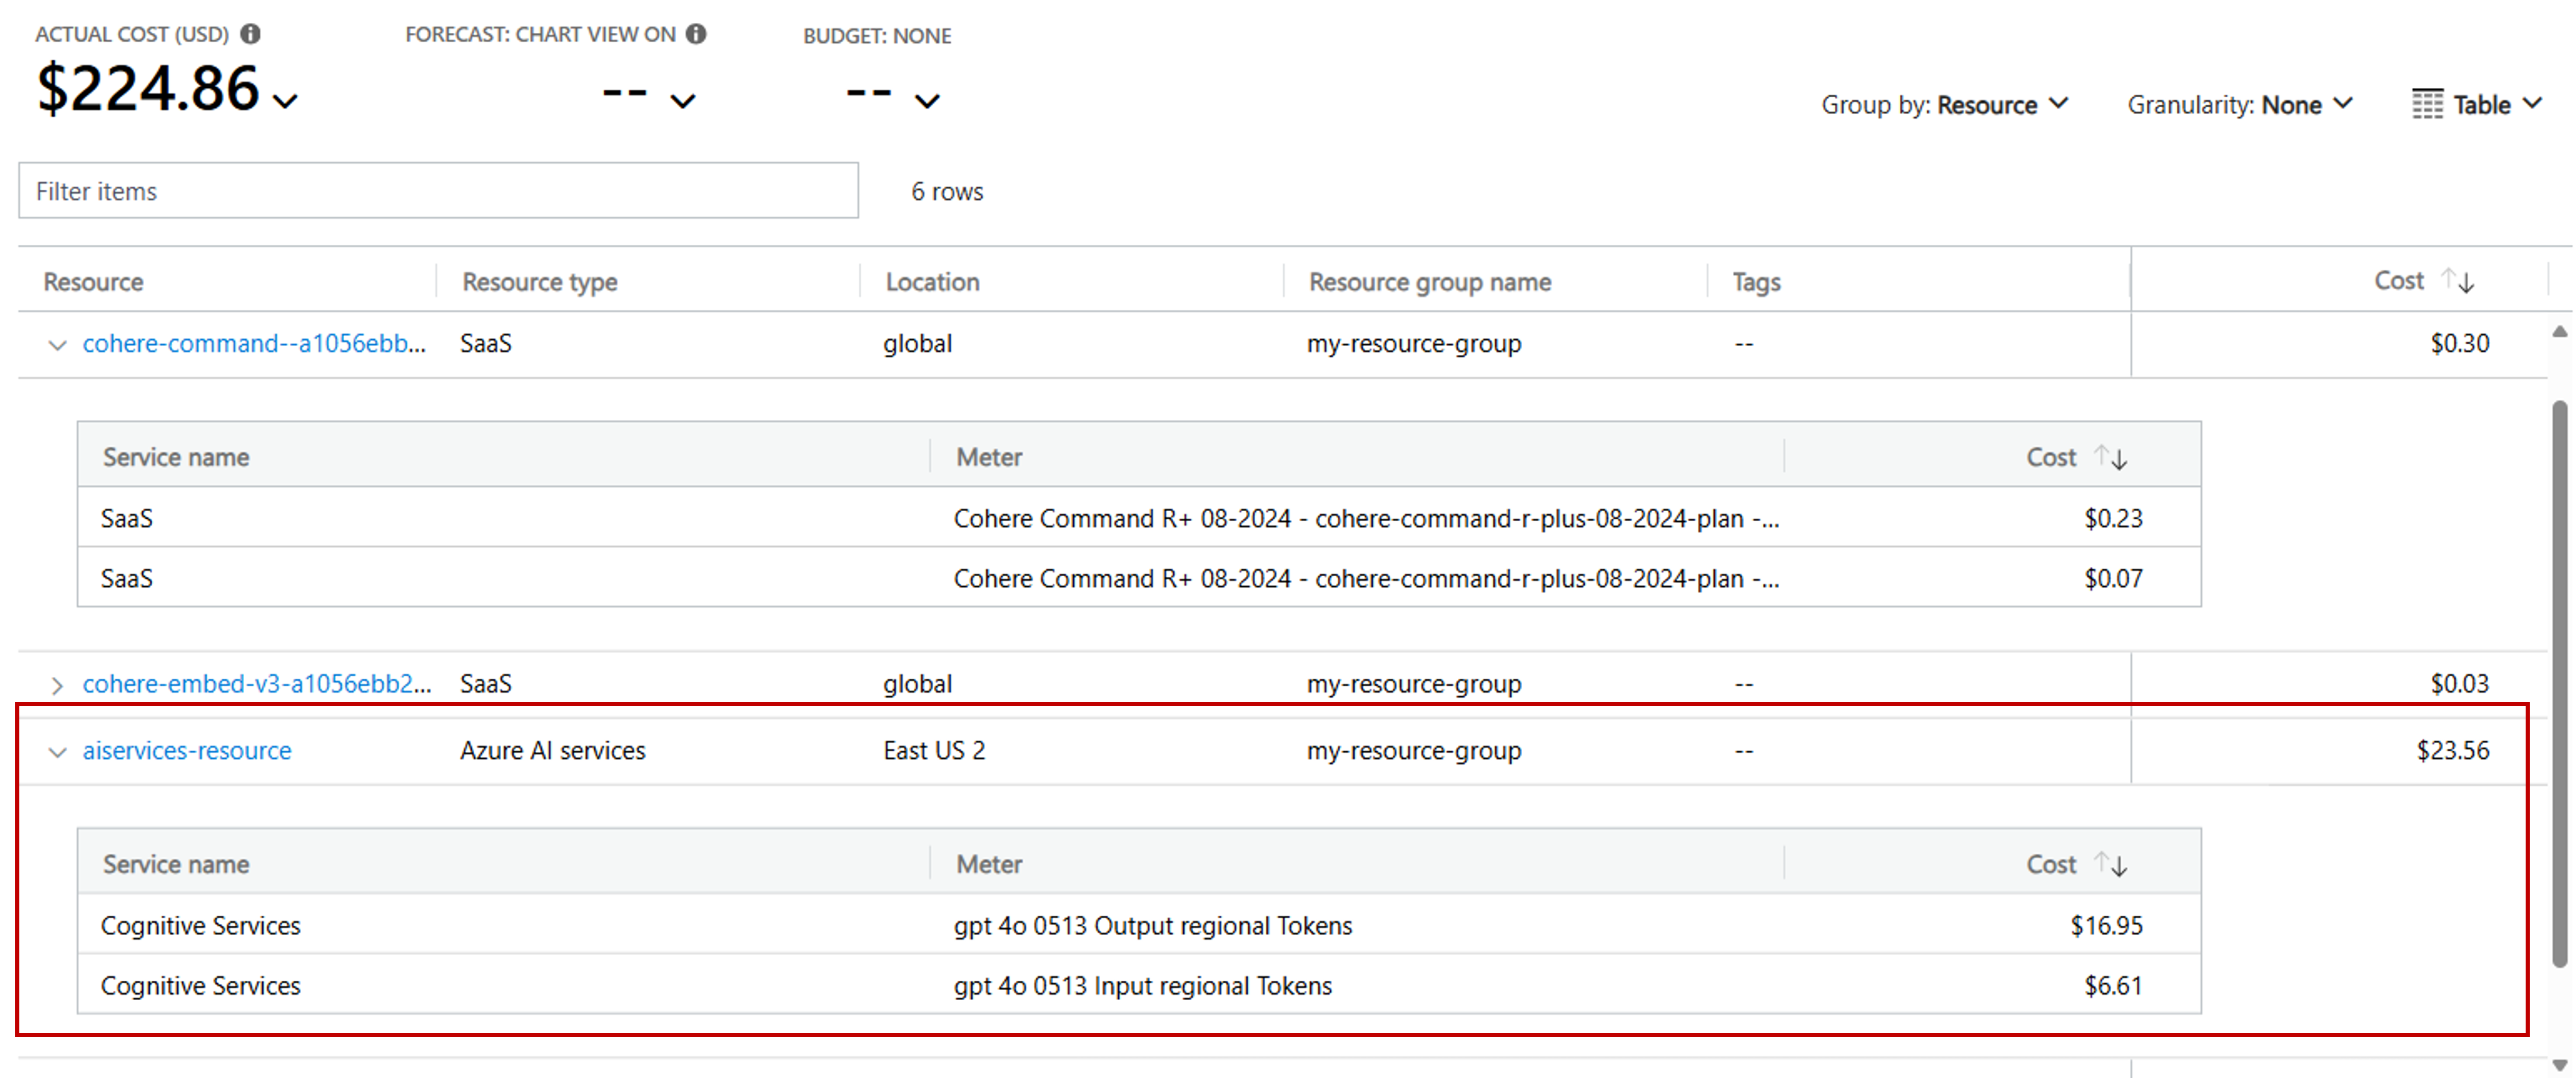Click info icon next to Actual Cost (USD)
The image size is (2576, 1078).
[x=250, y=34]
